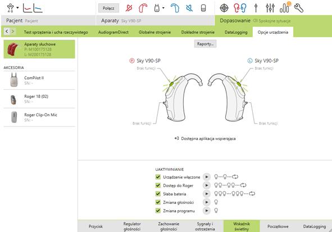
Task: Open the Początkowe bottom tab
Action: coord(278,226)
